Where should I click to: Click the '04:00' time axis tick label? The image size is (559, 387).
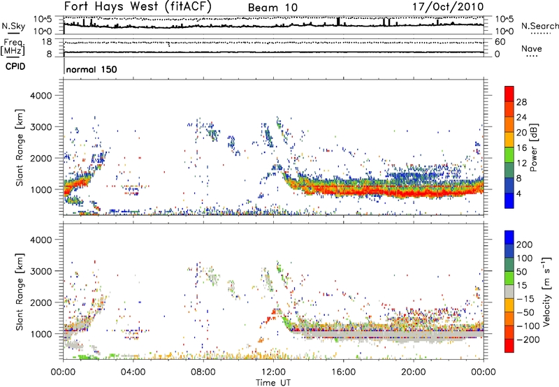pyautogui.click(x=133, y=372)
